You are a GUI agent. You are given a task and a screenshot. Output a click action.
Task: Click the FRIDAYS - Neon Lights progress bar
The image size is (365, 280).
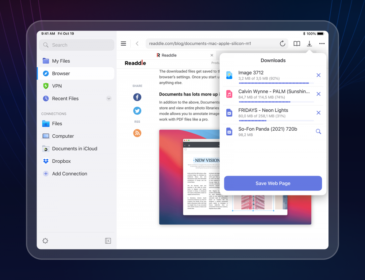(x=276, y=121)
